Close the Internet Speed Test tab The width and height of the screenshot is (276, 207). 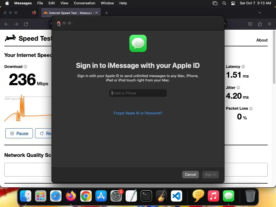(x=96, y=13)
